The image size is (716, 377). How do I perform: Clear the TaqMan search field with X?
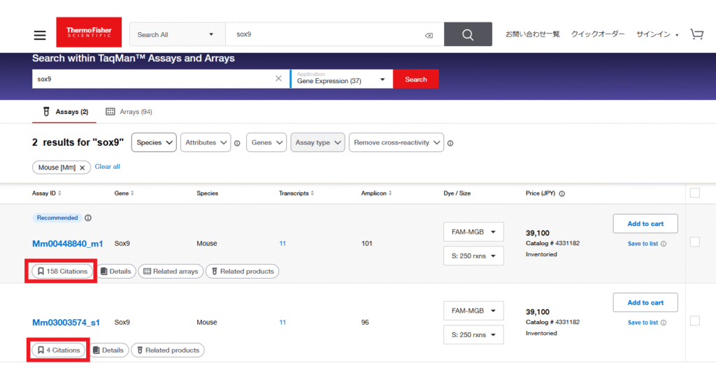point(278,79)
